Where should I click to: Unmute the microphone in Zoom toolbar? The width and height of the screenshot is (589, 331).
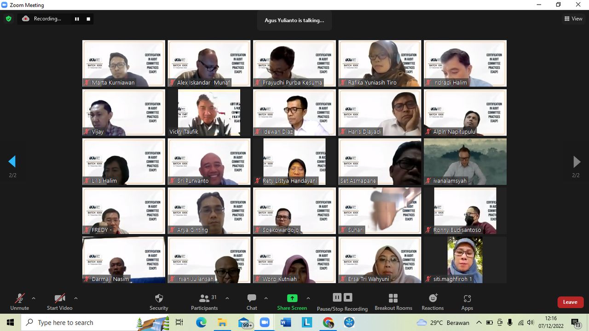(19, 302)
